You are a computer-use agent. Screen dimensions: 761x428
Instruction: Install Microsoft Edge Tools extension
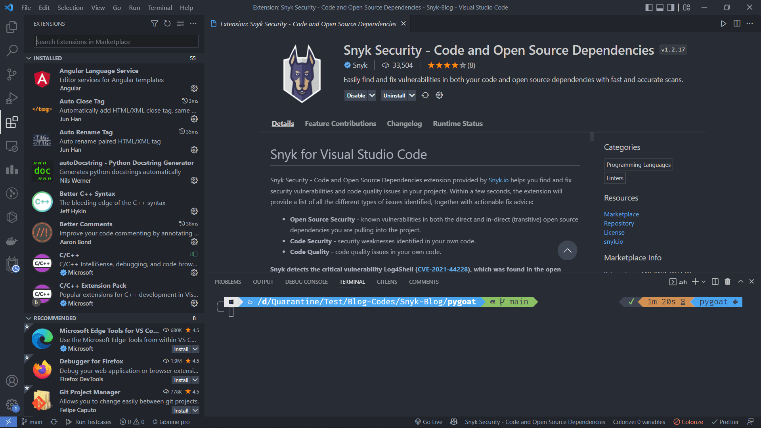click(181, 349)
